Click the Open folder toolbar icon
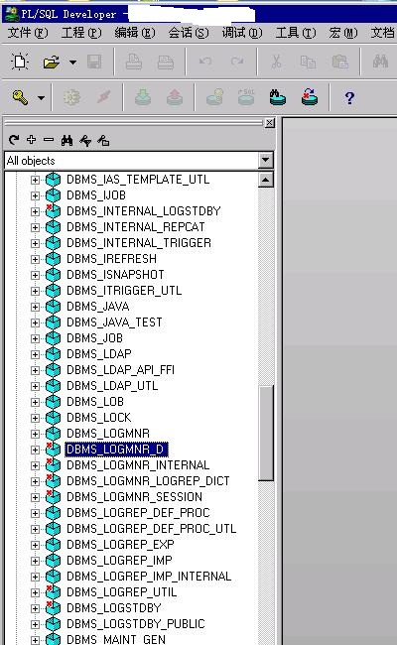397x645 pixels. (x=52, y=63)
